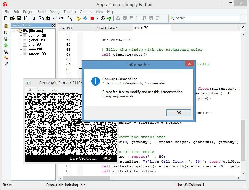Select screen.f90 in the project tree

pyautogui.click(x=37, y=54)
